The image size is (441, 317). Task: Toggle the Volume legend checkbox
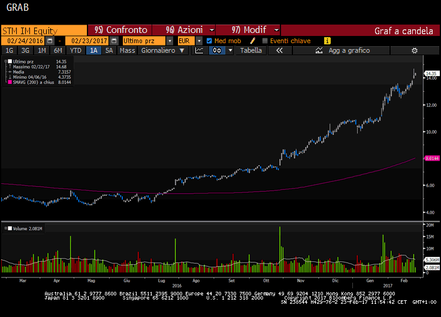pyautogui.click(x=10, y=228)
